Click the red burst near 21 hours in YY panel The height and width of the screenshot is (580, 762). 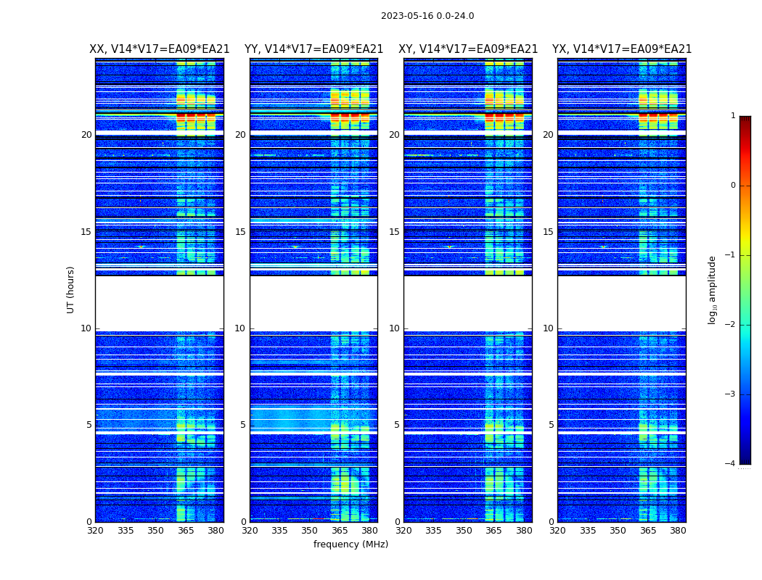tap(350, 118)
